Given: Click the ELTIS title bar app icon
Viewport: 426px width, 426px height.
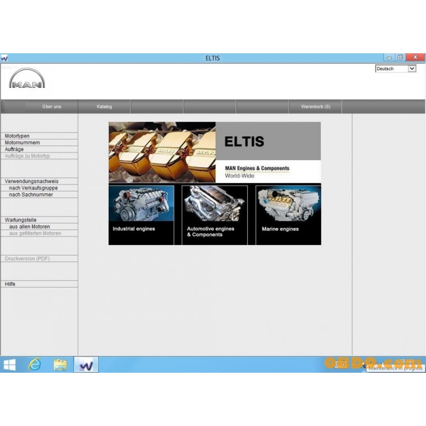Looking at the screenshot, I should pyautogui.click(x=4, y=58).
